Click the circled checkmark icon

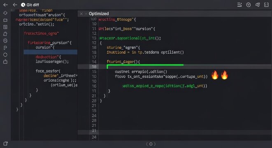click(249, 5)
